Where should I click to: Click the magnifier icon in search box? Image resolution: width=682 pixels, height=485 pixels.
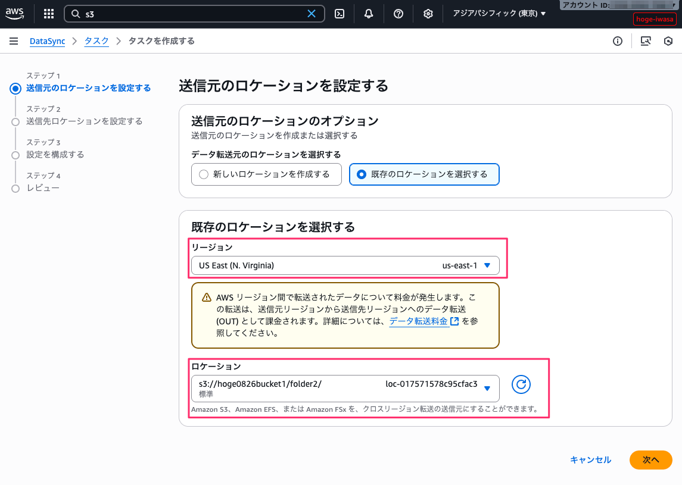76,14
